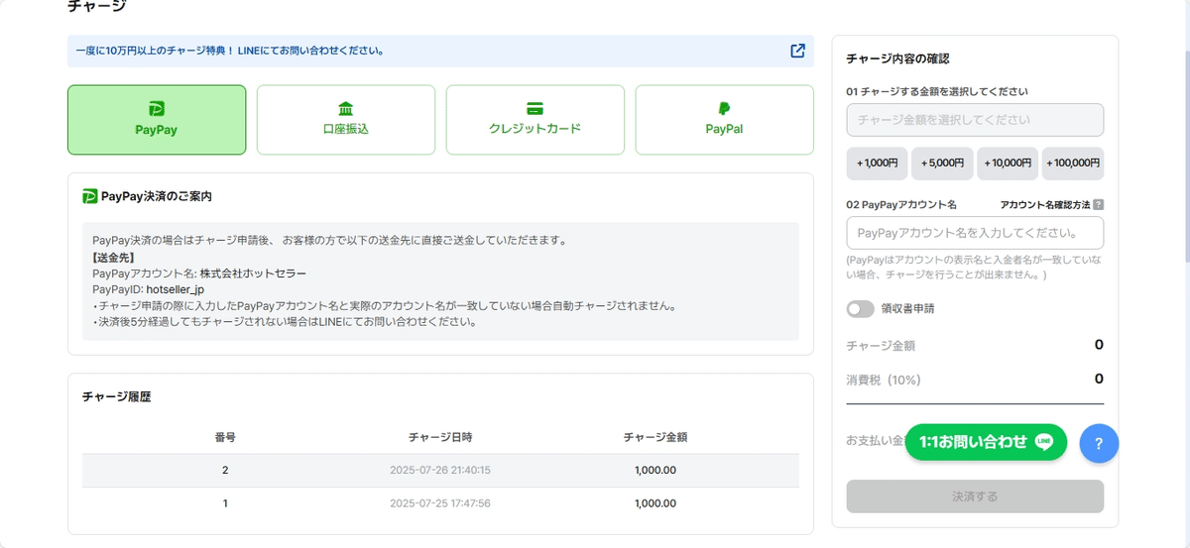The width and height of the screenshot is (1190, 548).
Task: Click the チャージ金額 column header
Action: (655, 436)
